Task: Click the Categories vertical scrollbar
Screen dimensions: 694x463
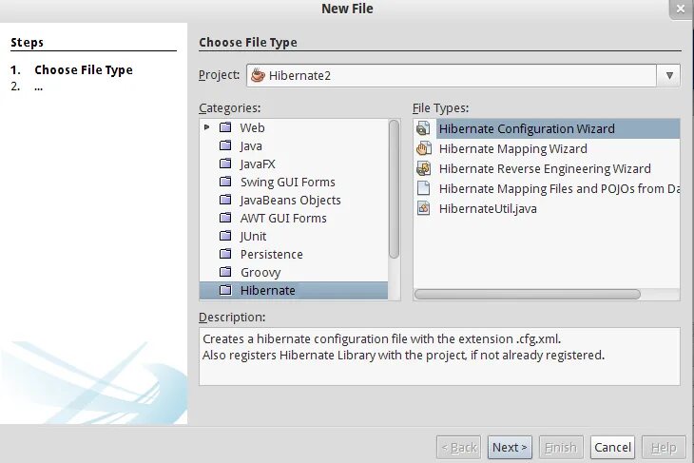Action: tap(394, 189)
